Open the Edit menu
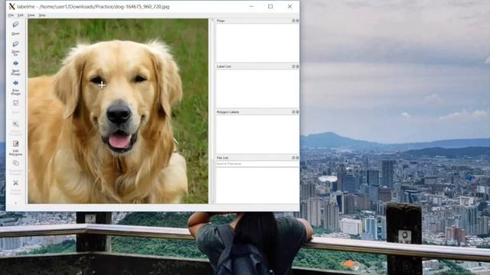Screen dimensions: 490x275 tap(21, 15)
